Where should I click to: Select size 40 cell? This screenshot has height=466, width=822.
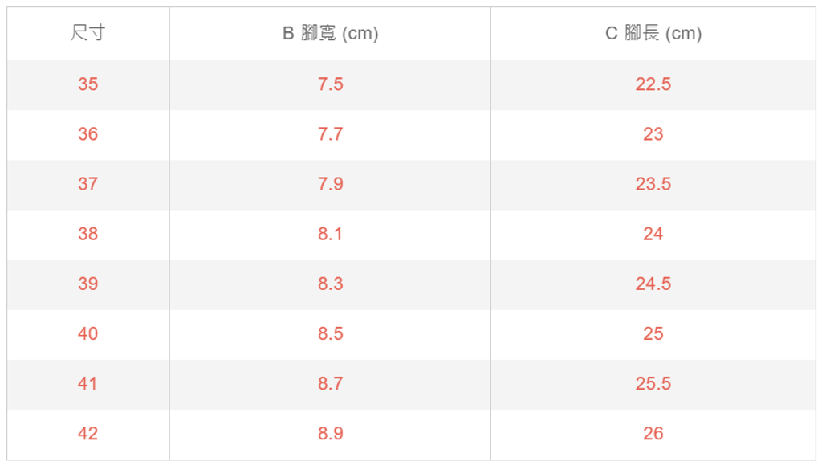tap(88, 333)
